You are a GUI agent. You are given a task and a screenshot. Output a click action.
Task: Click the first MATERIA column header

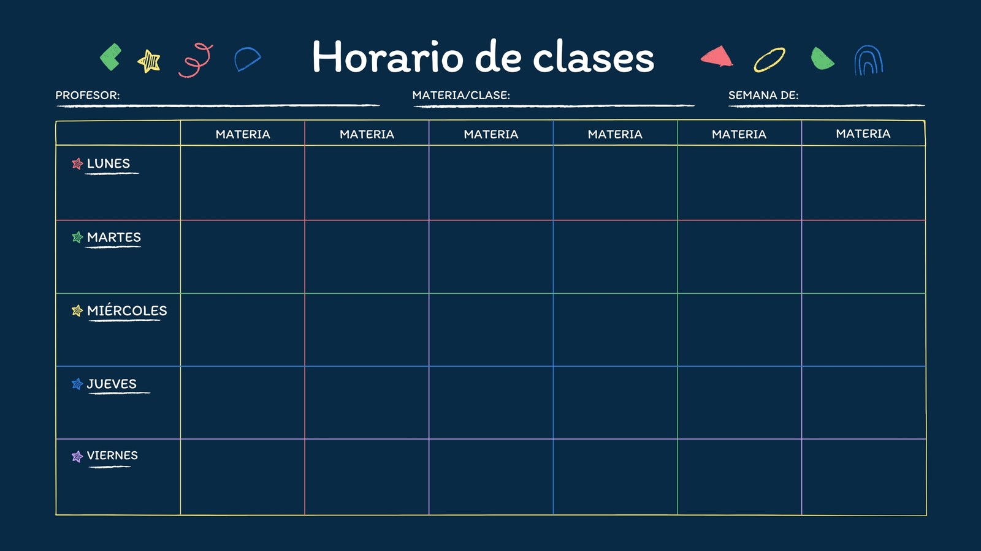pyautogui.click(x=243, y=134)
